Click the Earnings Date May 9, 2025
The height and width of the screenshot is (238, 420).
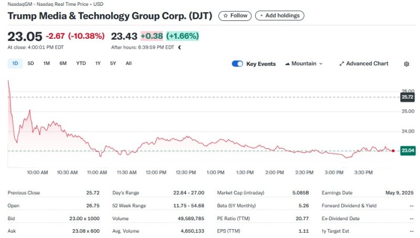(400, 193)
